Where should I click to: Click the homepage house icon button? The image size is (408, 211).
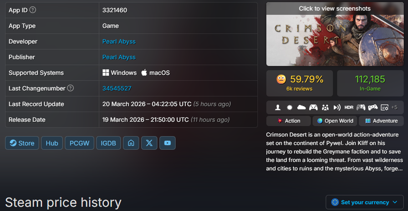pyautogui.click(x=131, y=143)
